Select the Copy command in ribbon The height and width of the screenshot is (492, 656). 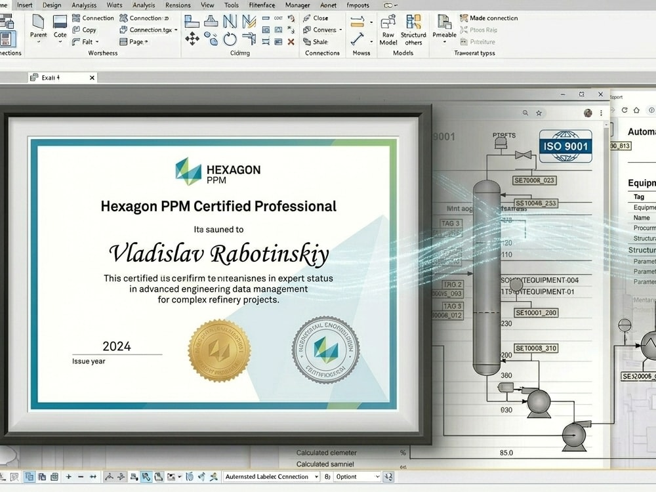(x=85, y=30)
